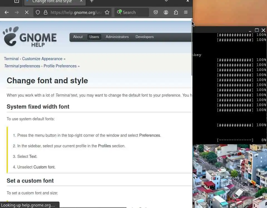Click the 'Unselect Custom font.' step
The width and height of the screenshot is (267, 208).
click(36, 167)
